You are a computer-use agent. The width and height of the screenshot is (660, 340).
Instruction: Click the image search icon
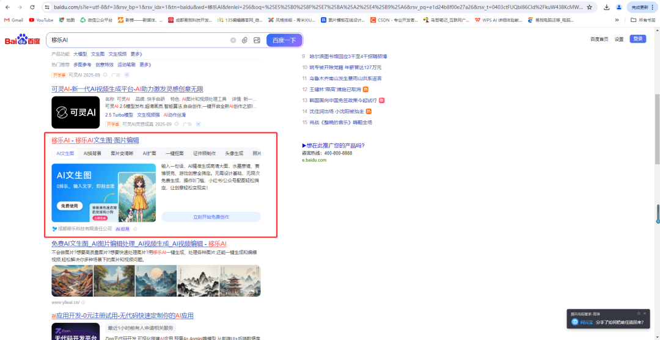[257, 40]
